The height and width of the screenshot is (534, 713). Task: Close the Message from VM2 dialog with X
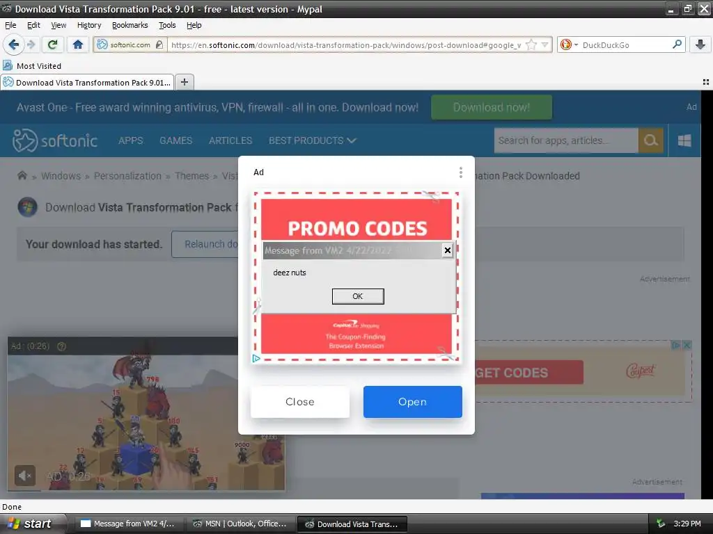pyautogui.click(x=448, y=250)
